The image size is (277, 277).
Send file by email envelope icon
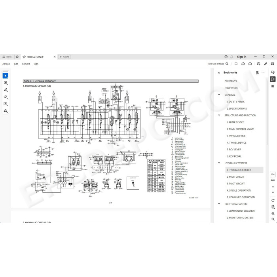273,64
